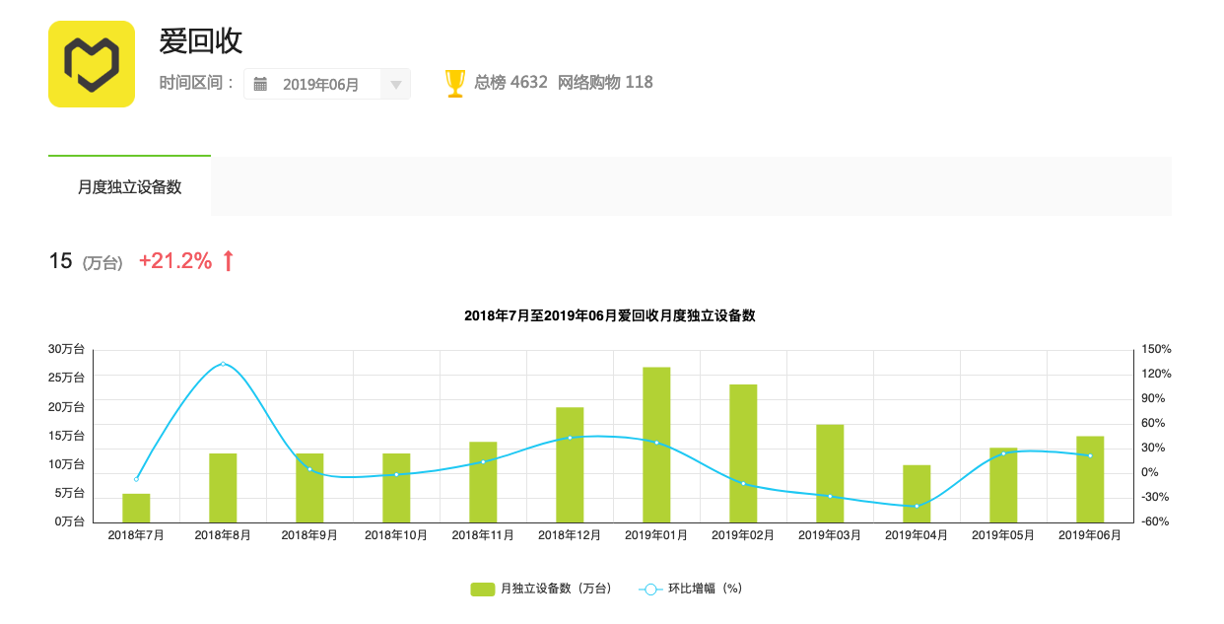Click the 2019年03月 bar
Viewport: 1224px width, 624px height.
point(830,473)
